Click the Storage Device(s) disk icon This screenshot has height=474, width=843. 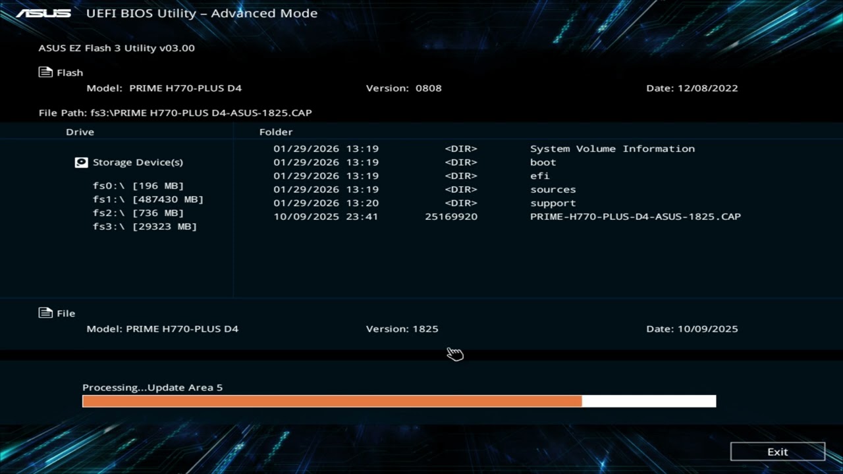click(x=81, y=162)
